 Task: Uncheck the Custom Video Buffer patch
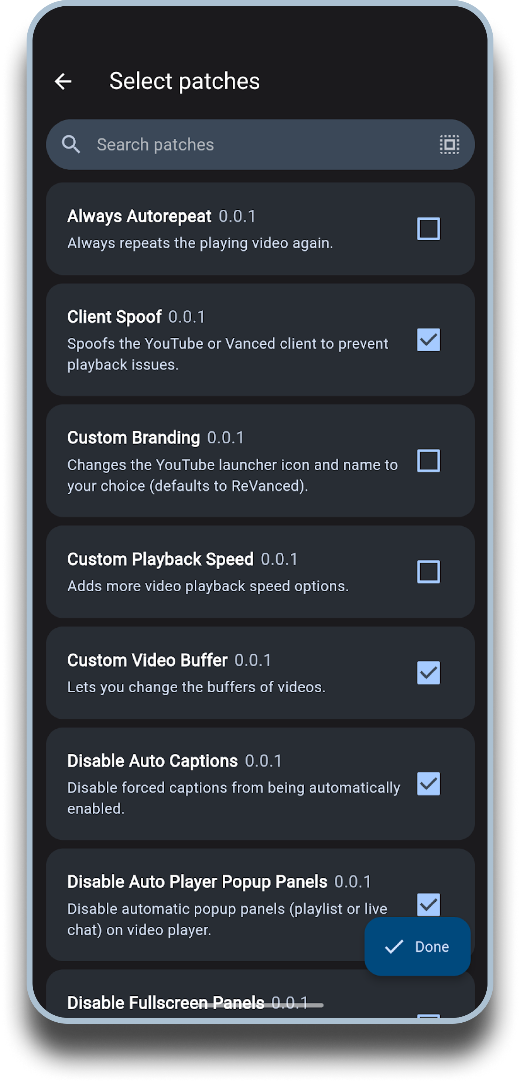428,673
